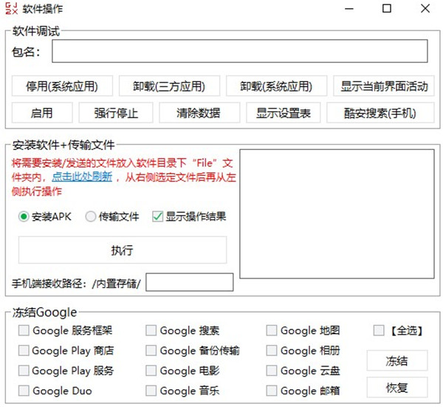Click the 显示当前界面活动 button
Image resolution: width=443 pixels, height=407 pixels.
point(384,86)
